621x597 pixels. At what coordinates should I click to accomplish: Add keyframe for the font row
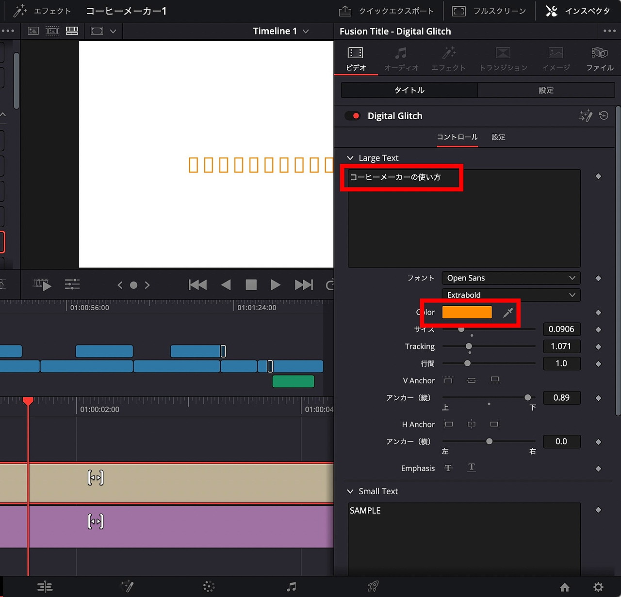(598, 278)
